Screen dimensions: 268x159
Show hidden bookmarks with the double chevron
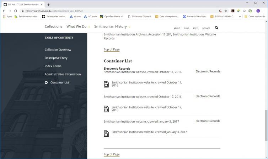click(240, 16)
